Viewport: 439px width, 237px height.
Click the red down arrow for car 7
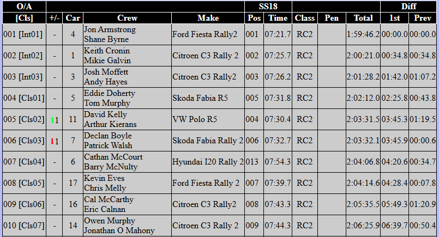click(52, 141)
